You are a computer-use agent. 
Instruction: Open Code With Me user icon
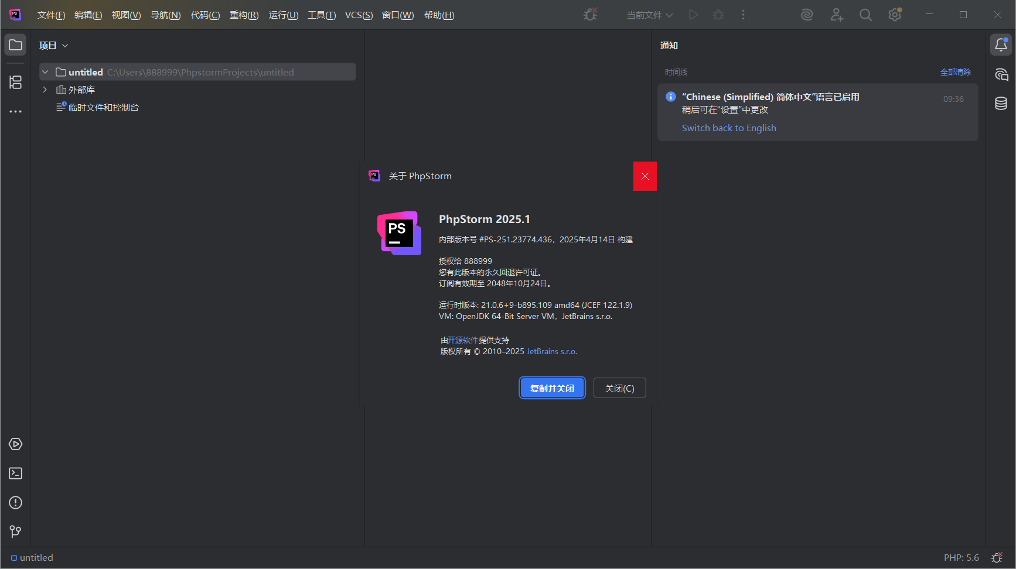(837, 15)
